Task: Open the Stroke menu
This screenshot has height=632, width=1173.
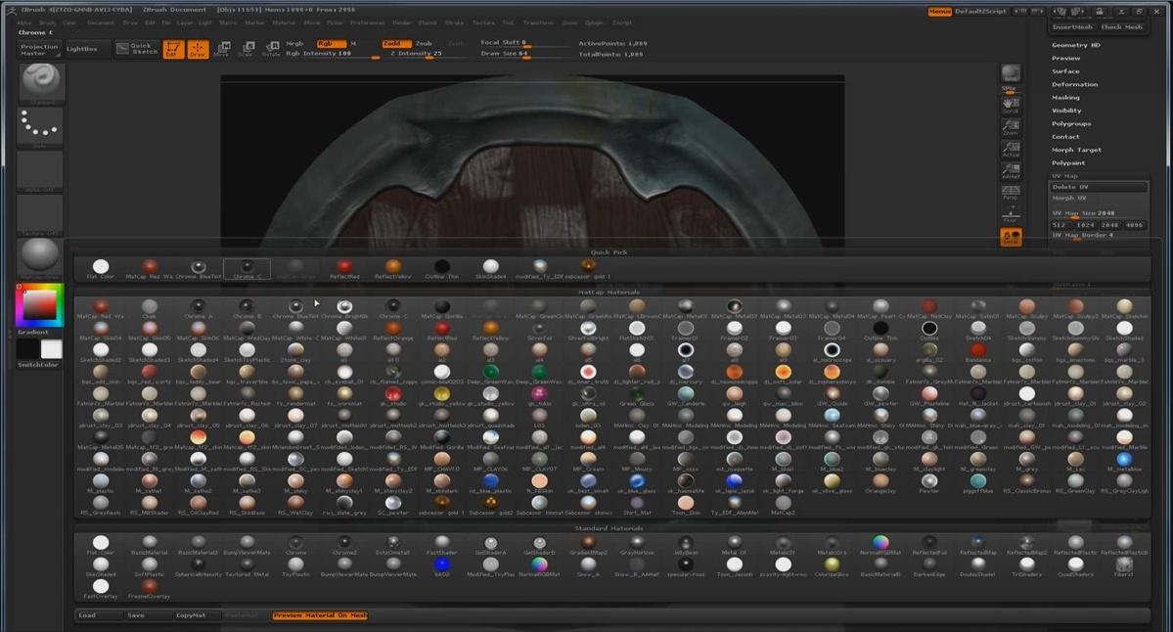Action: point(454,23)
